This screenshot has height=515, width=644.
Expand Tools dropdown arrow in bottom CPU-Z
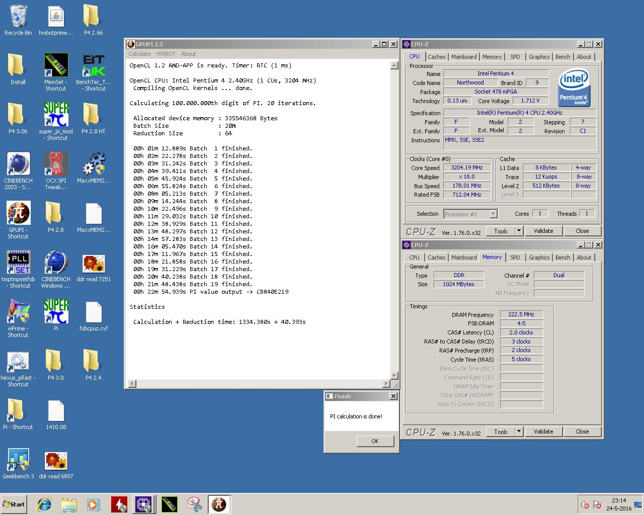click(x=519, y=432)
